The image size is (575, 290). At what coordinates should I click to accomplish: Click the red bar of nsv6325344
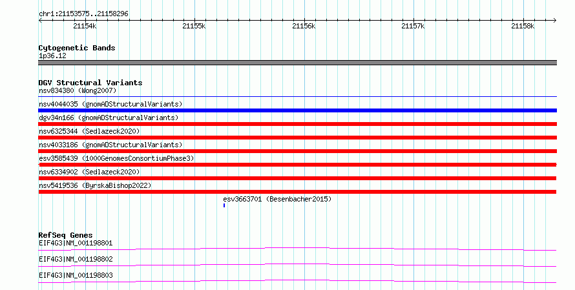(x=297, y=138)
